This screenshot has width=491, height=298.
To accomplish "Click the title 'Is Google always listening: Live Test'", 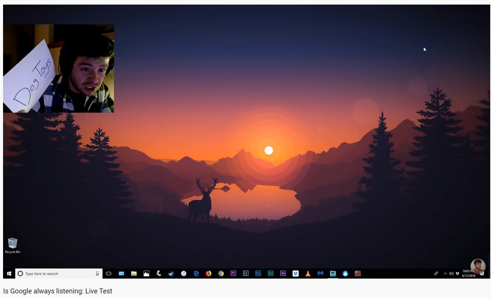I will point(58,291).
